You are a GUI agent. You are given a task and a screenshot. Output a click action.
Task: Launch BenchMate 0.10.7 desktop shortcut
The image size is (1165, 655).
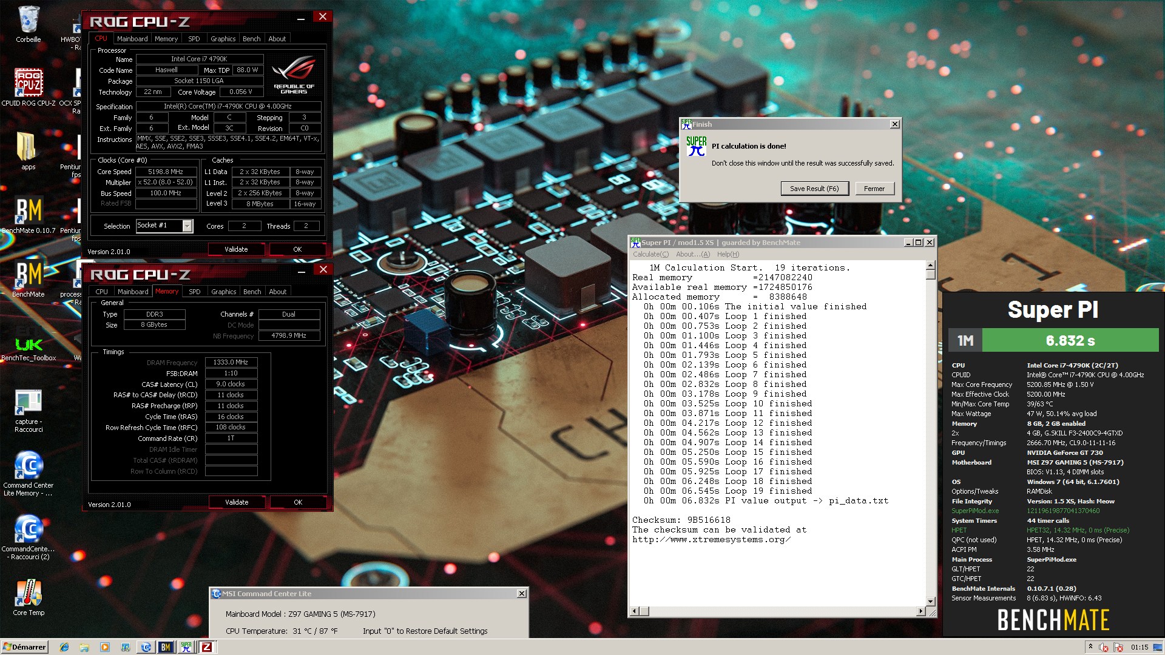point(28,215)
